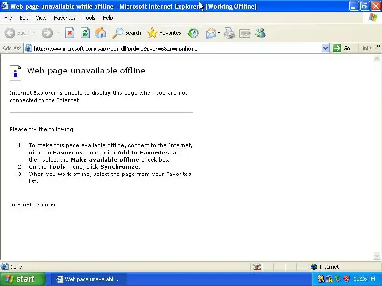Expand the address bar dropdown arrow
Viewport: 382px width, 286px height.
(325, 48)
